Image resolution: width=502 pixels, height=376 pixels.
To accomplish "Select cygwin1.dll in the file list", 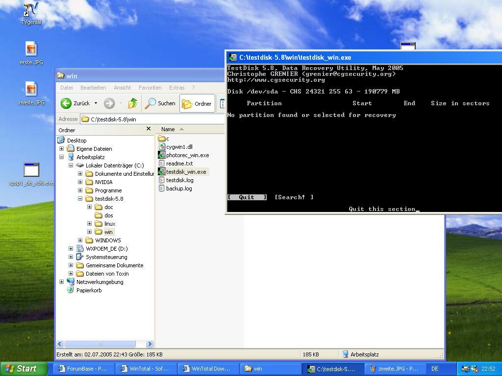I will point(176,147).
